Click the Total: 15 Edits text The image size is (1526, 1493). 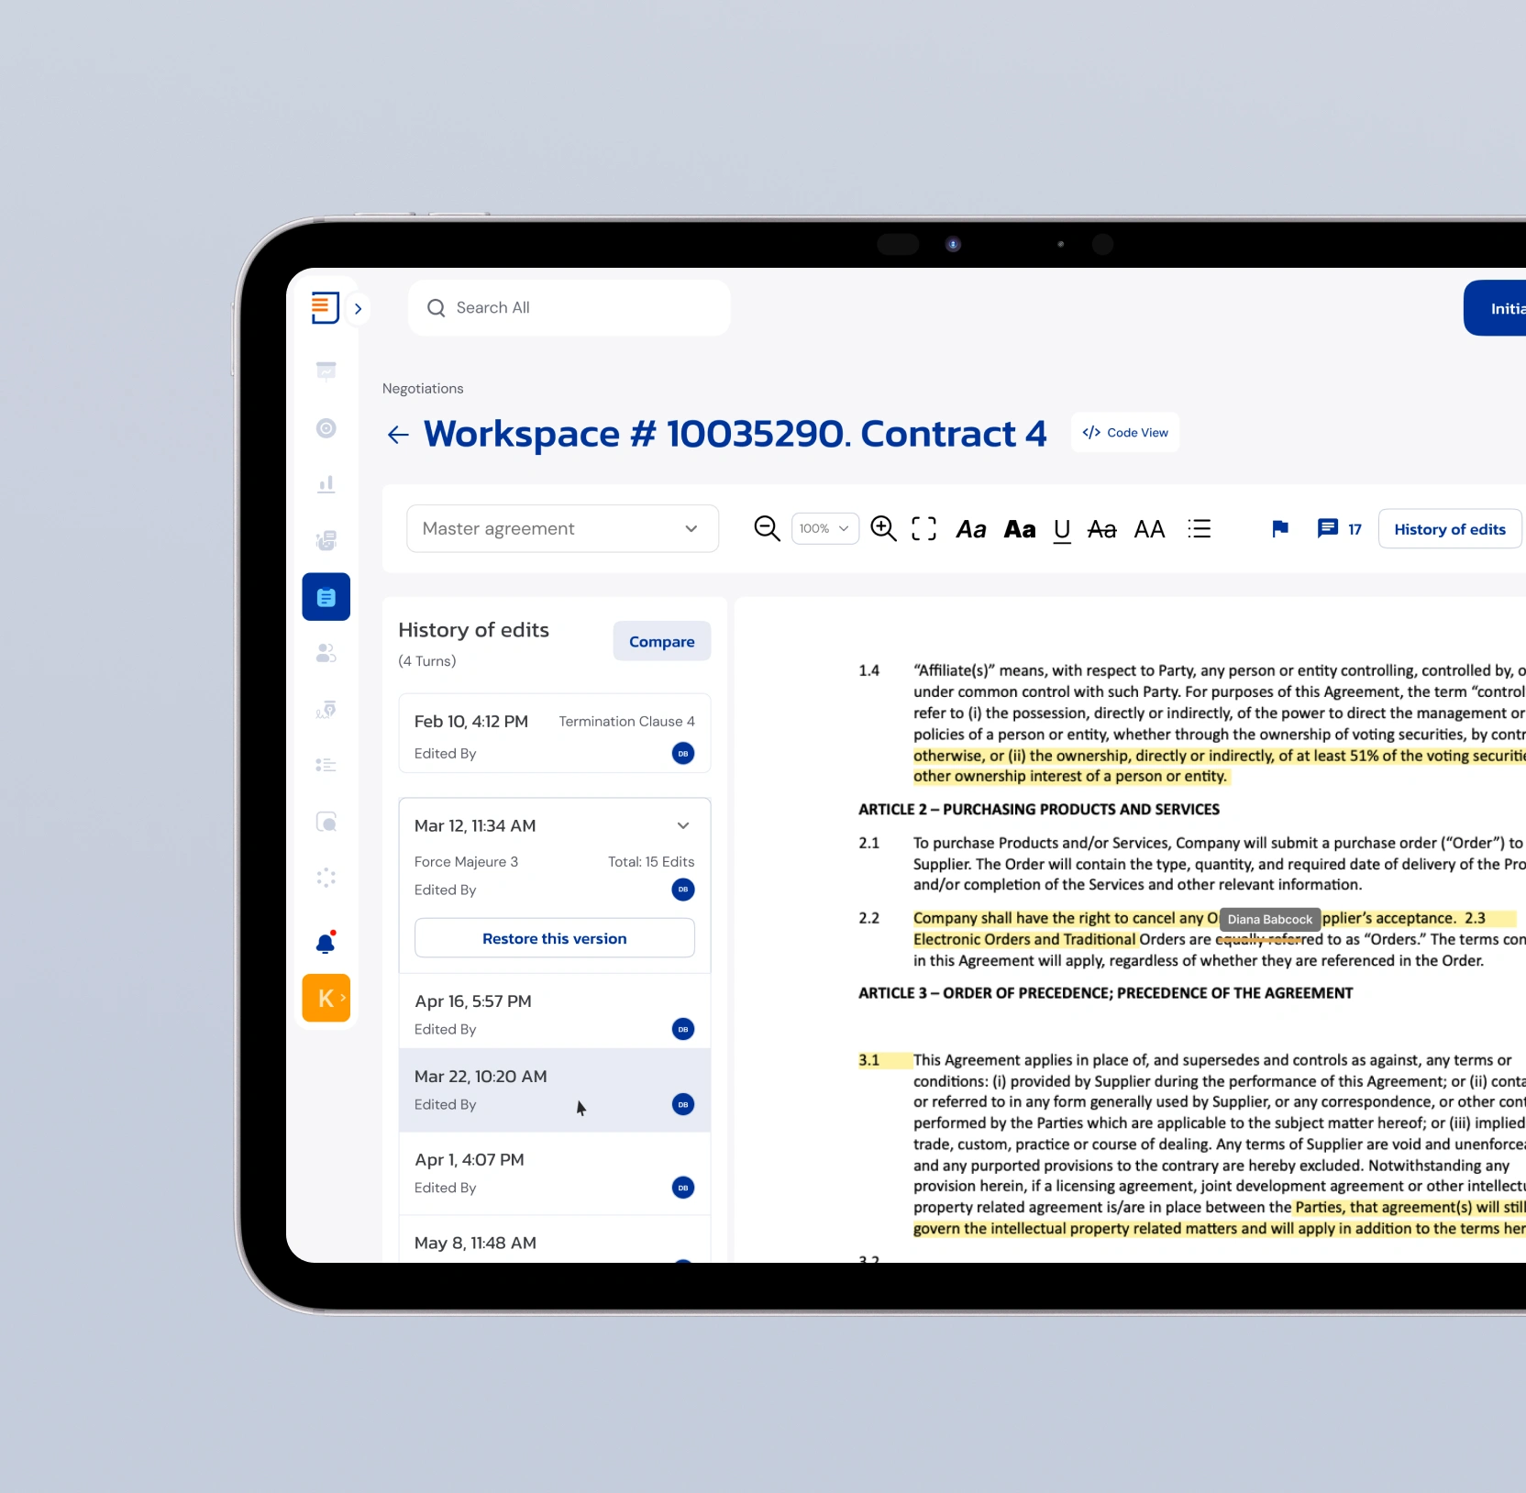[x=651, y=862]
